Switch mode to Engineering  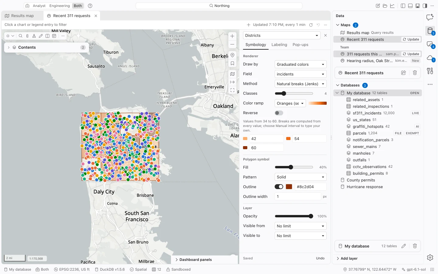point(60,6)
